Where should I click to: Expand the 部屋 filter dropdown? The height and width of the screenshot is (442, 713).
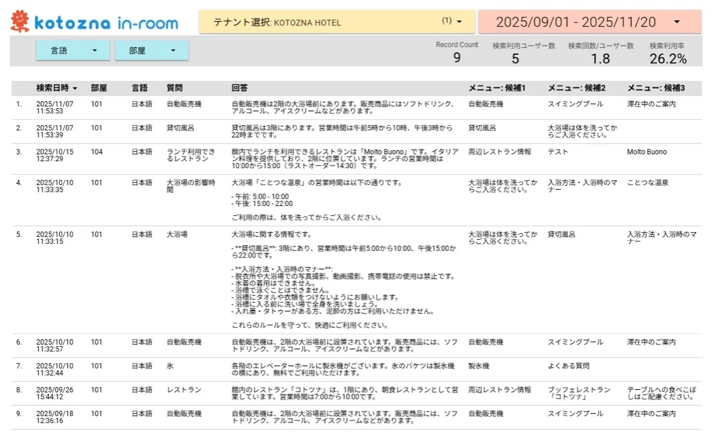coord(151,50)
